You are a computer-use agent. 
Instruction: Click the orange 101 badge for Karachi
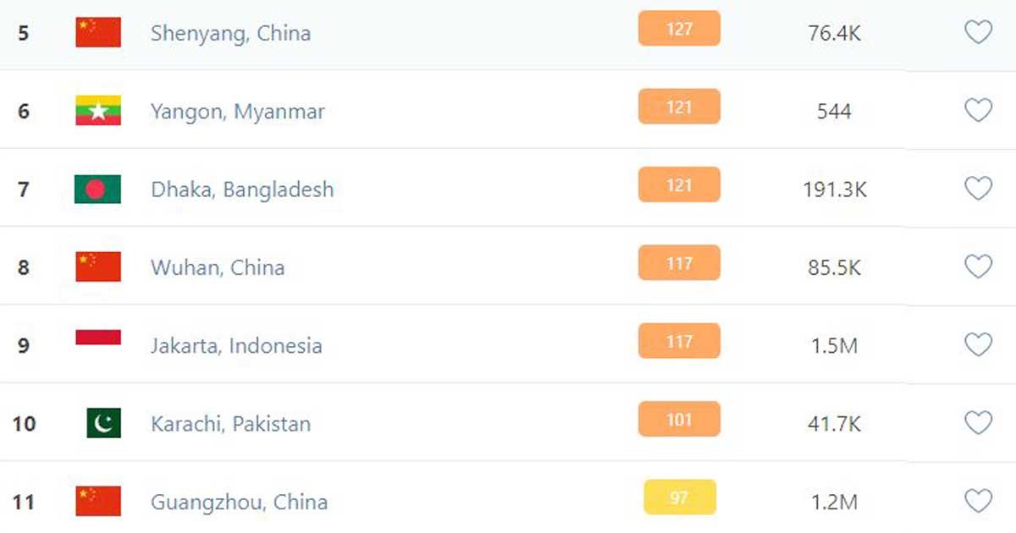(679, 420)
